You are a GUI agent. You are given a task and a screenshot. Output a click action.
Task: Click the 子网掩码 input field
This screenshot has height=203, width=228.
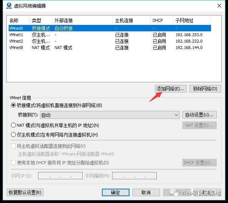134,176
